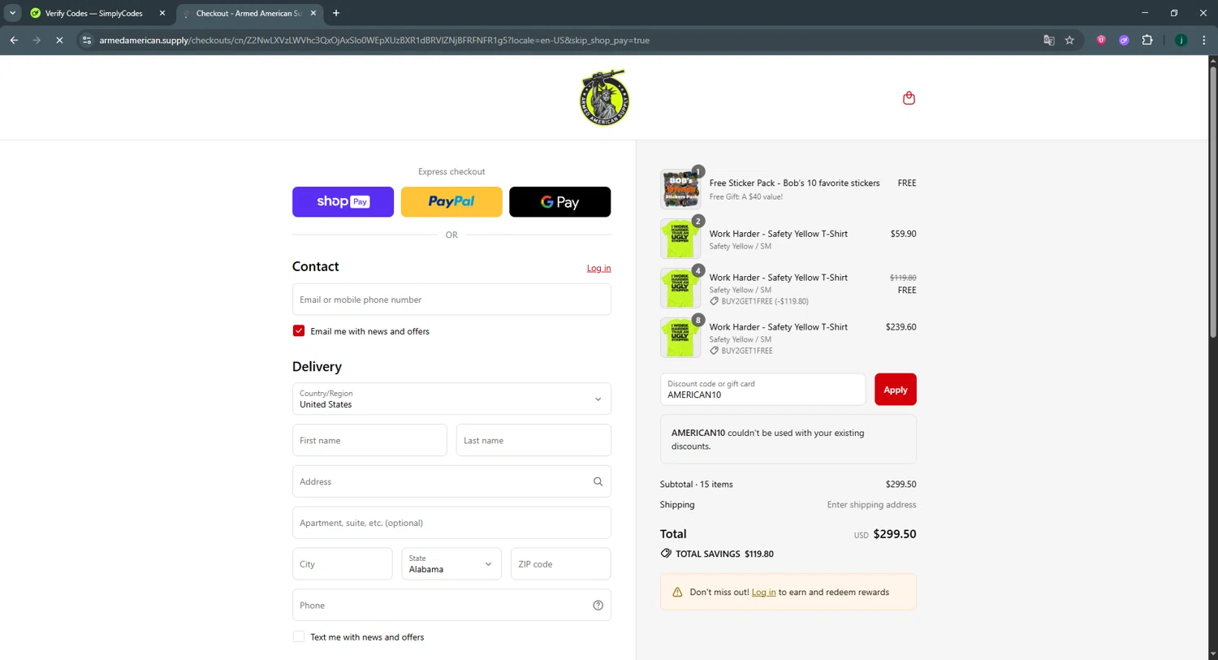Select the Checkout - Armed American tab
1218x660 pixels.
coord(248,13)
